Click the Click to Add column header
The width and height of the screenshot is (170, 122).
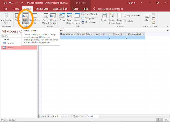coord(136,34)
